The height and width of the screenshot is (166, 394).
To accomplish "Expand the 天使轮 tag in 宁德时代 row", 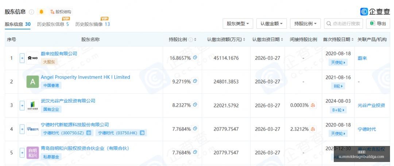I will click(x=338, y=134).
